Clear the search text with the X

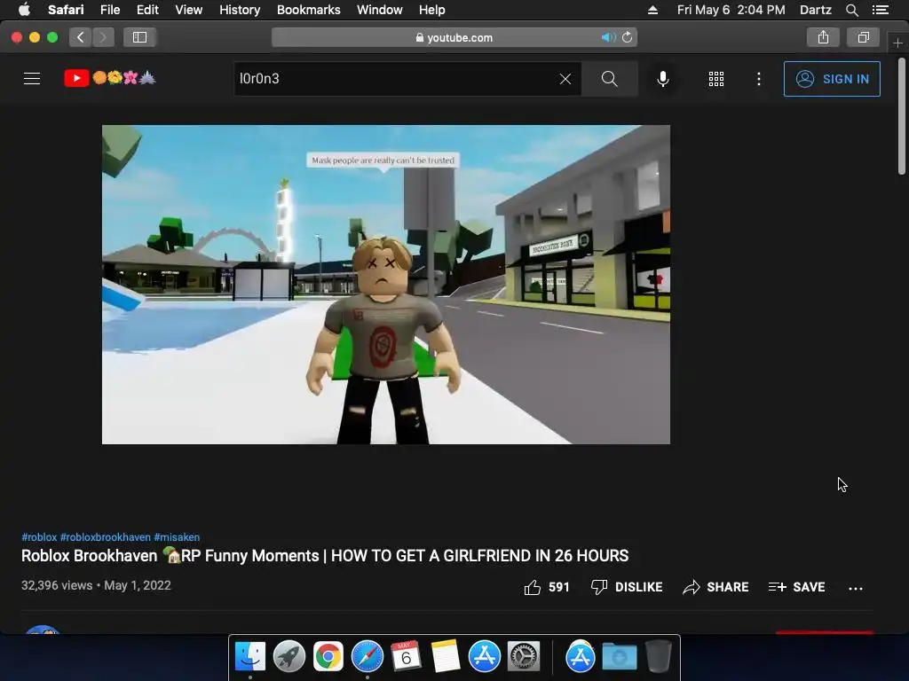tap(565, 79)
